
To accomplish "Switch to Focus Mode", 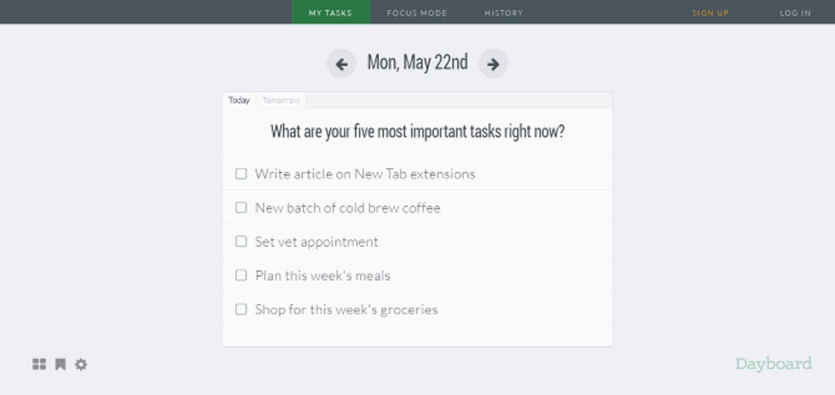I will pos(417,13).
